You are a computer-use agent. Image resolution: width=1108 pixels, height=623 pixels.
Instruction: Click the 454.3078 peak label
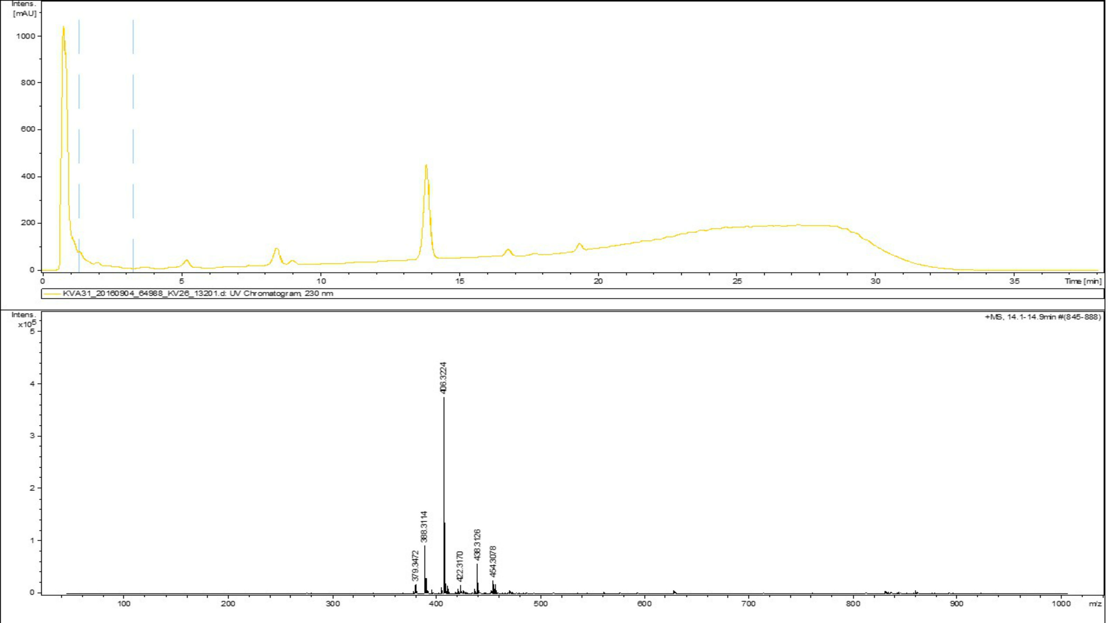tap(493, 561)
